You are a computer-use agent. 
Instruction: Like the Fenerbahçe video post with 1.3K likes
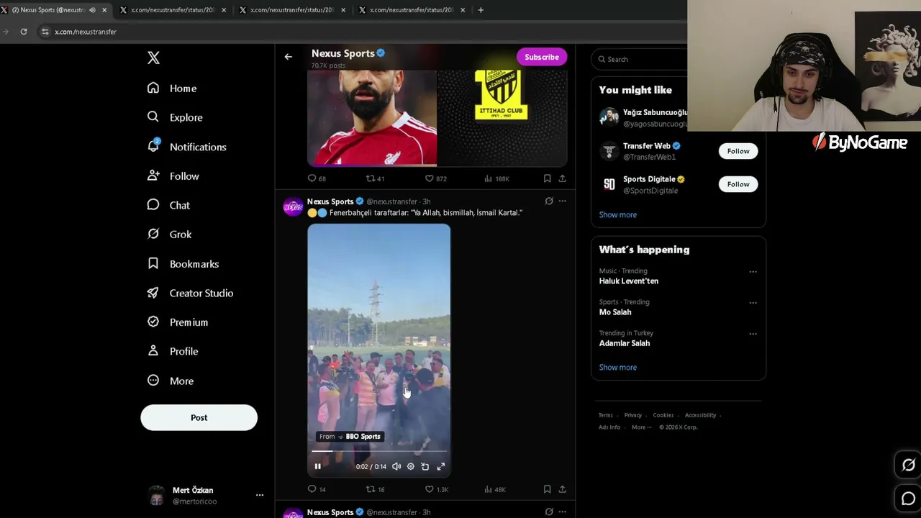pyautogui.click(x=430, y=489)
